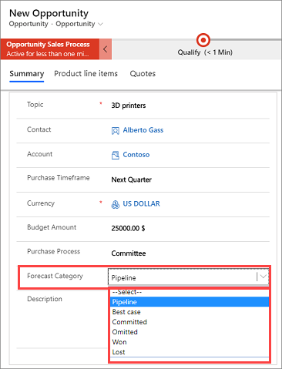Click the Qualify (< 1 Min) stage label
282x369 pixels.
pos(205,52)
